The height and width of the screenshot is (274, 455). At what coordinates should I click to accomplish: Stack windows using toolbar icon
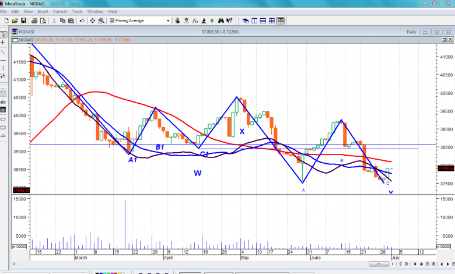point(263,20)
